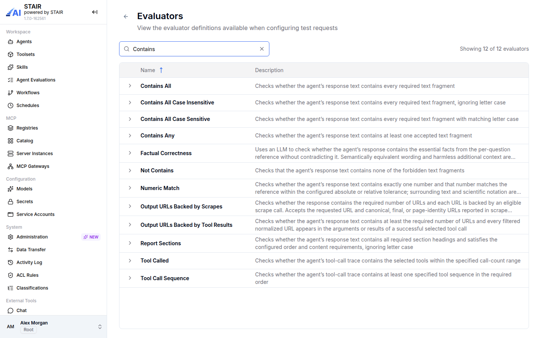This screenshot has width=541, height=338.
Task: Open Service Accounts in the sidebar
Action: [53, 214]
